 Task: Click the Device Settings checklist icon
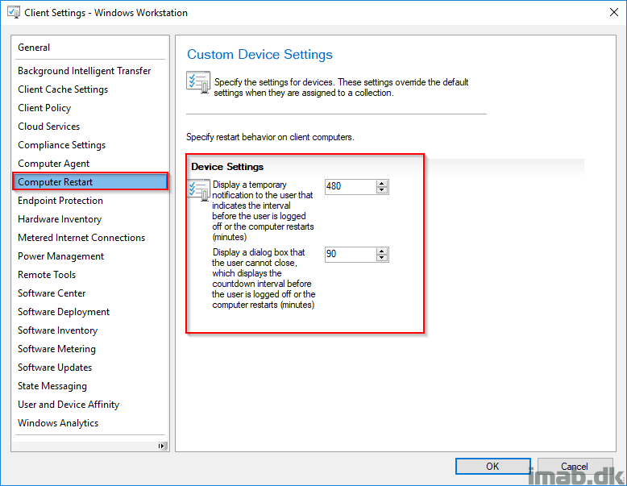[199, 189]
